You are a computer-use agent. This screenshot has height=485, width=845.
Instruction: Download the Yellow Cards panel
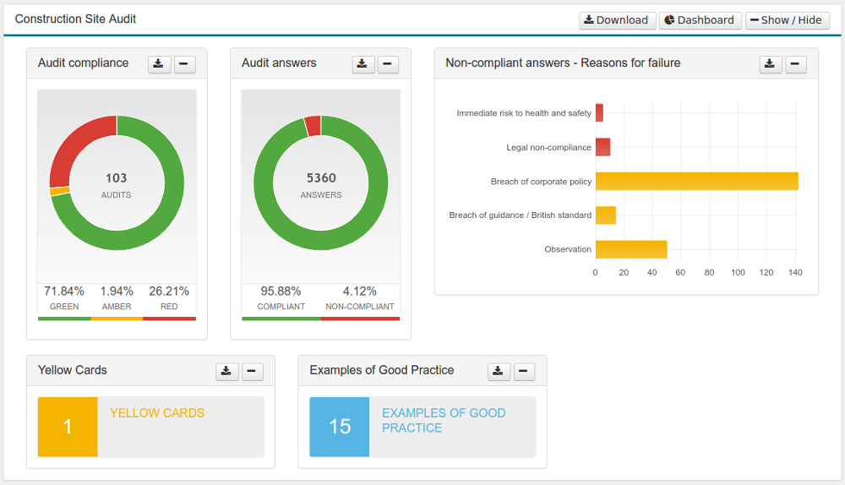[226, 372]
